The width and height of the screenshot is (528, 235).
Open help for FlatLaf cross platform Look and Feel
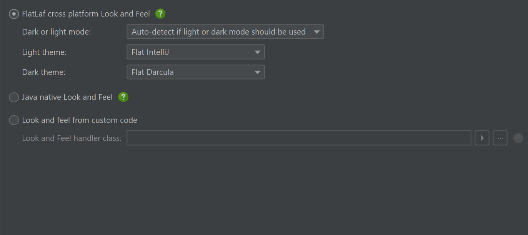pyautogui.click(x=160, y=14)
